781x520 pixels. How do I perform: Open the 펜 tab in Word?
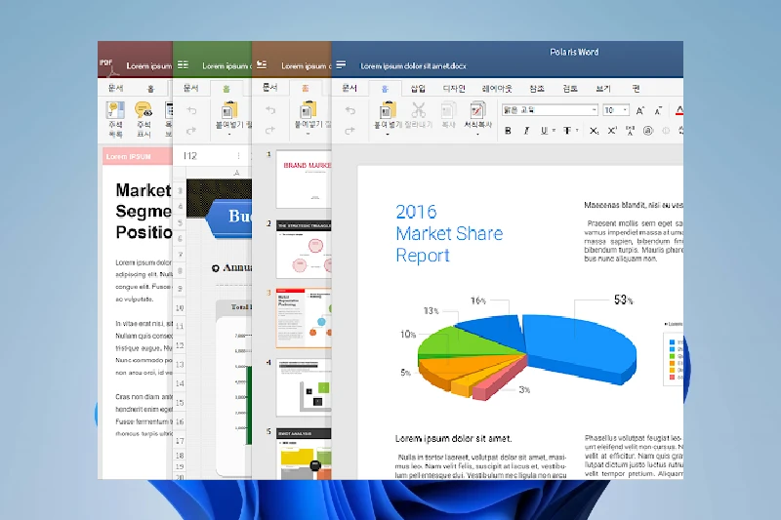pos(636,89)
